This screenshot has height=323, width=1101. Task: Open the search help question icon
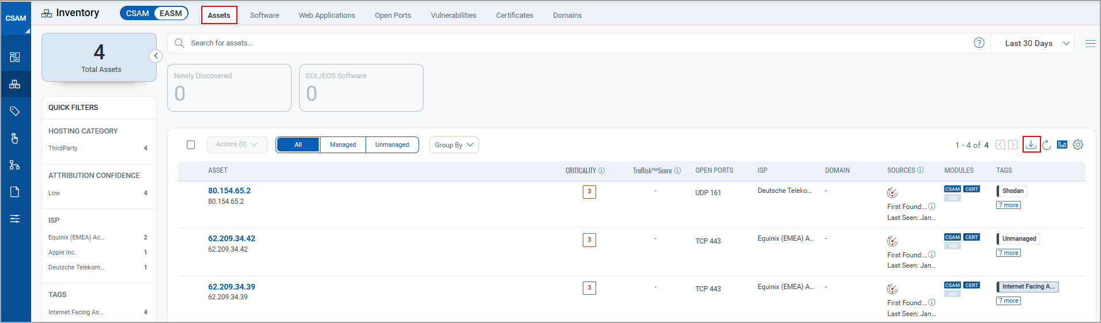pos(979,43)
